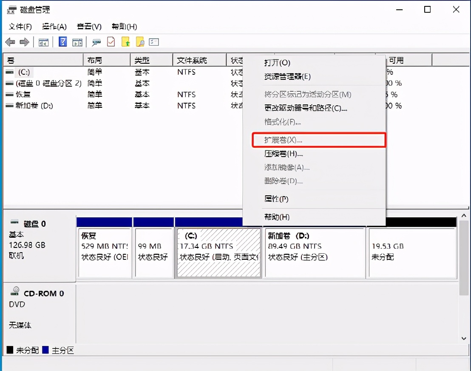Sort by the 布局 column header

pyautogui.click(x=107, y=60)
